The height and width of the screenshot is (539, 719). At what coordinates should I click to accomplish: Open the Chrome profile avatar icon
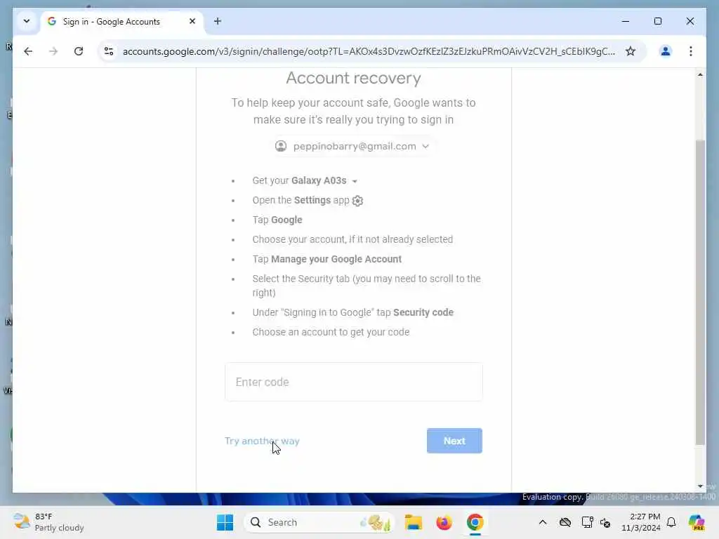(x=666, y=51)
